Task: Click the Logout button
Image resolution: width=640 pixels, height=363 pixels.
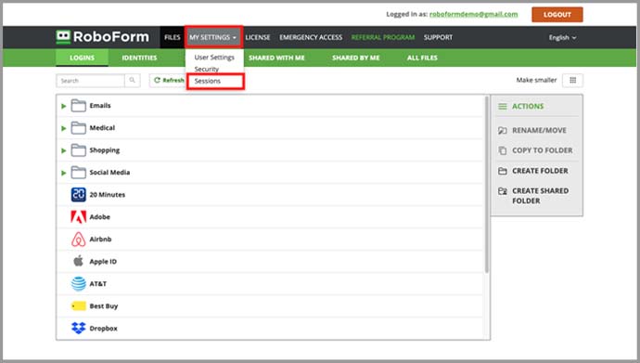Action: [x=557, y=15]
